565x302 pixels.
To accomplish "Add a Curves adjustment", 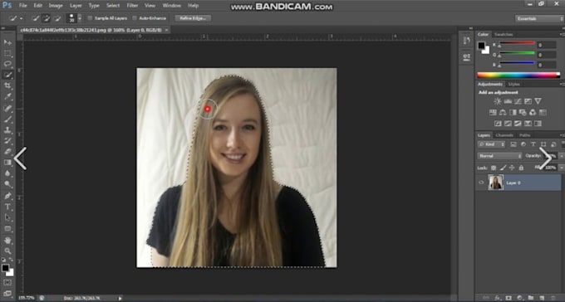I will (518, 101).
